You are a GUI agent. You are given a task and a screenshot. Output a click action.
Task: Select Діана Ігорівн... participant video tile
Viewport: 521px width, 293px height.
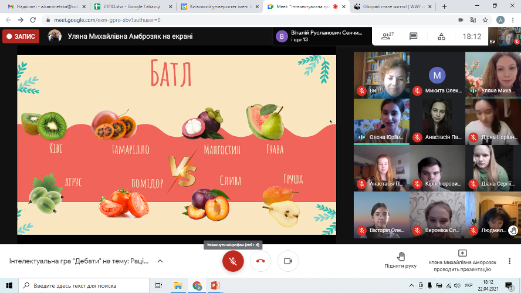[x=493, y=122]
